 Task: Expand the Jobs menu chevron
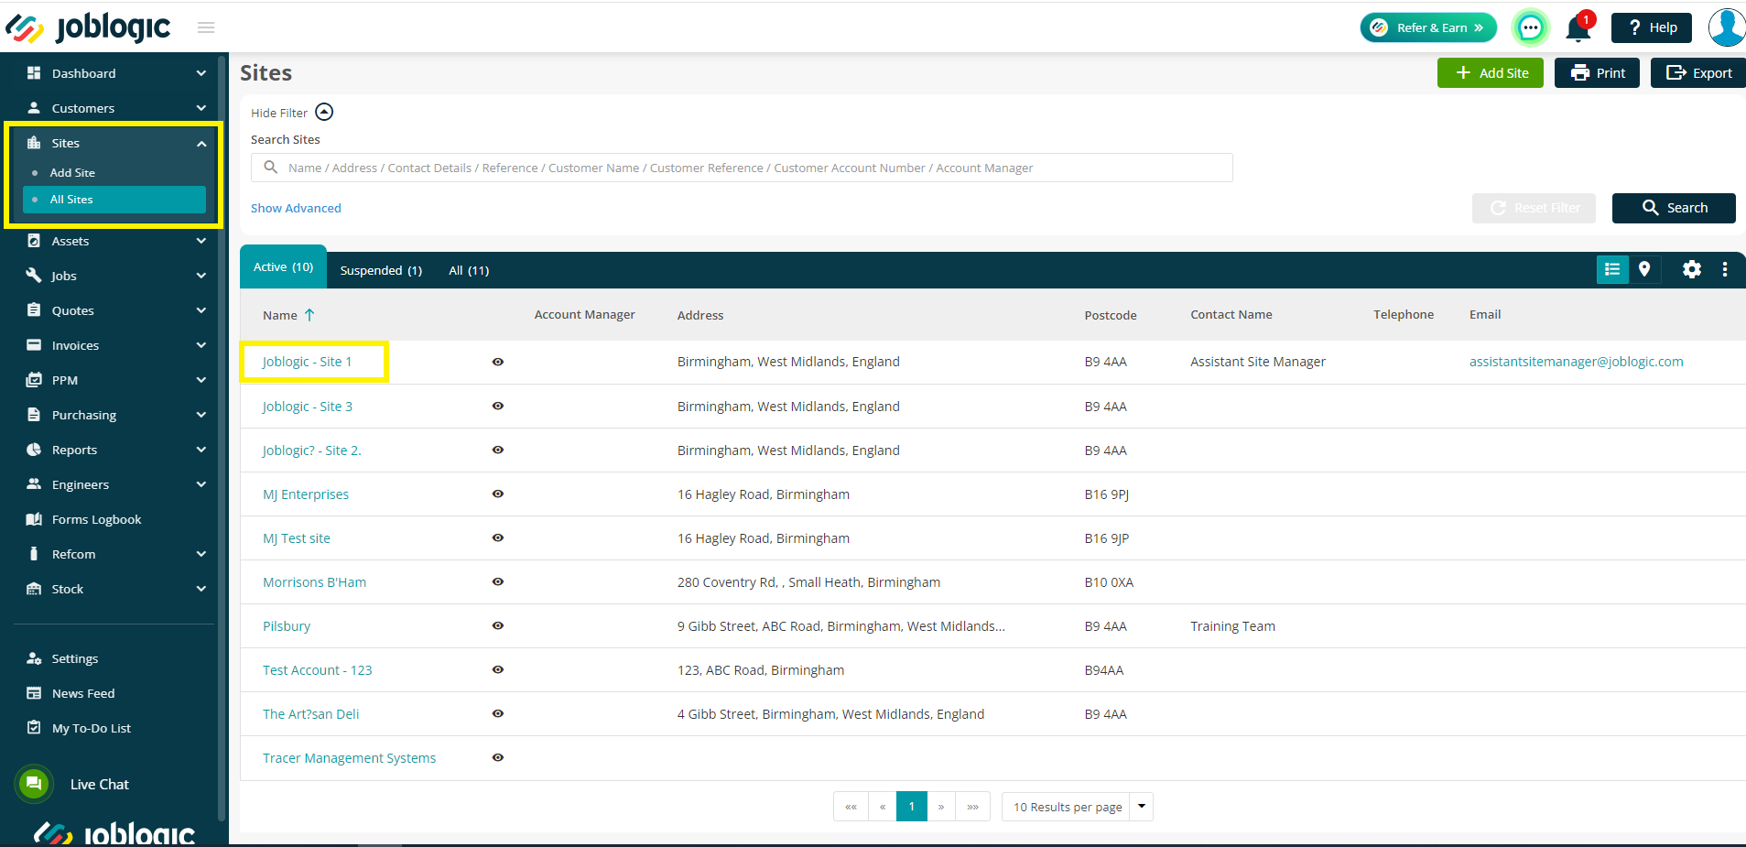coord(201,276)
